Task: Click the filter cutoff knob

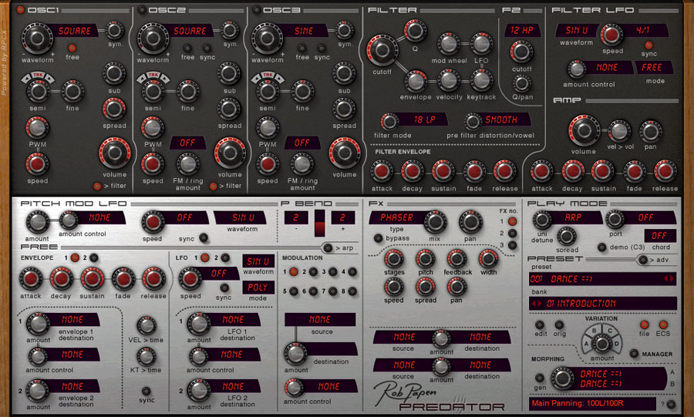Action: [x=382, y=50]
